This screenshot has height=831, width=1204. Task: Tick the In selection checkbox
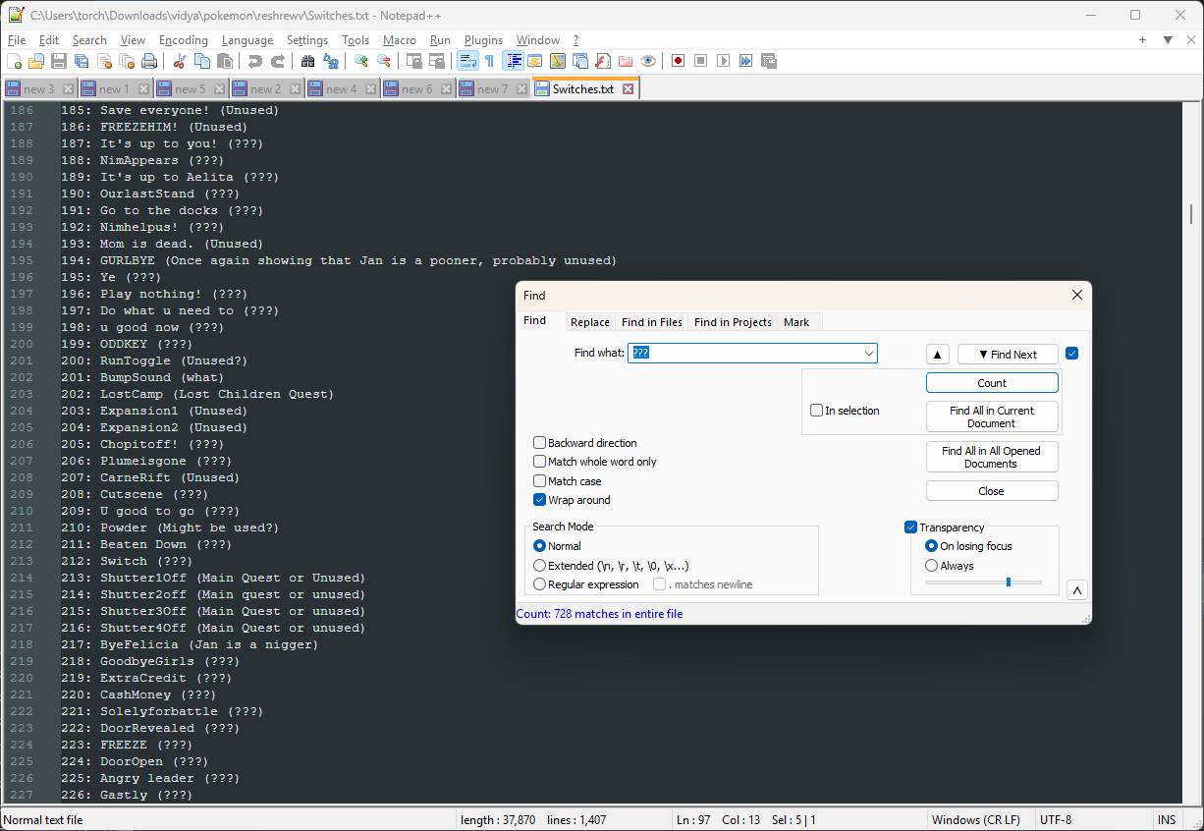tap(817, 411)
